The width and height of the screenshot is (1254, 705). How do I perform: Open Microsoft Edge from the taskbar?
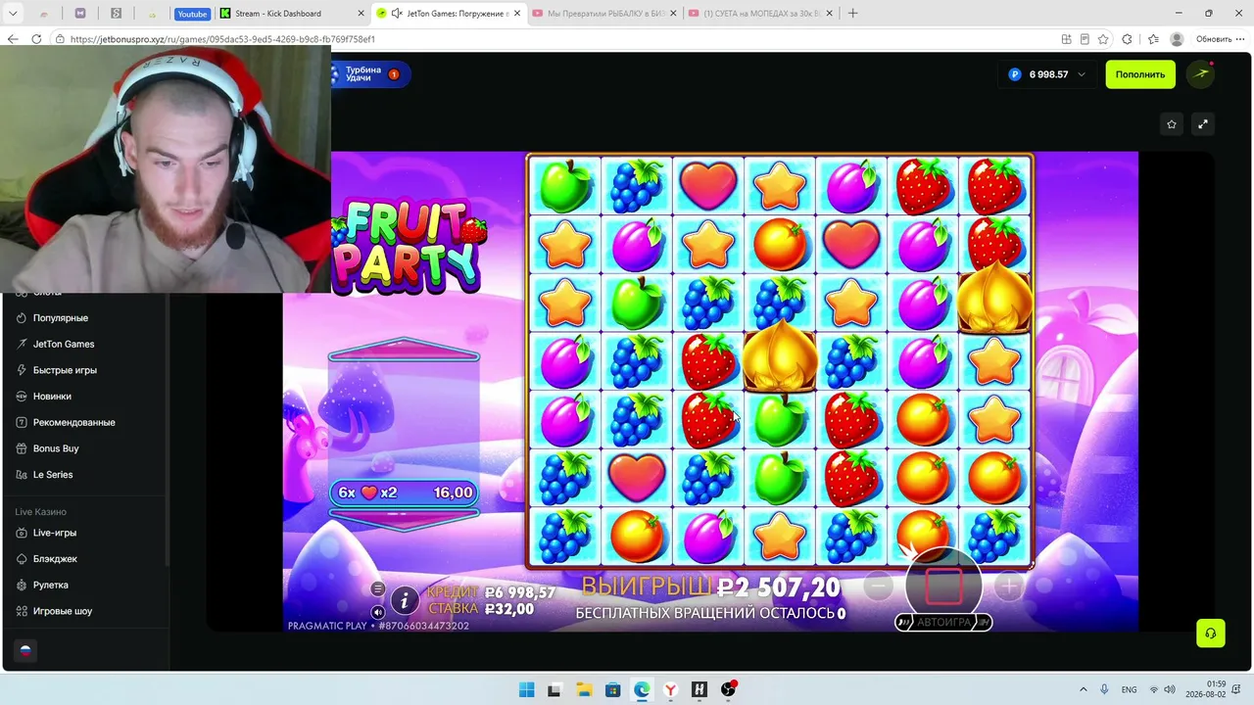tap(641, 689)
